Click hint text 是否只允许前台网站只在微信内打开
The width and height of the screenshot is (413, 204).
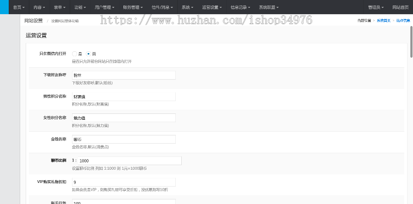point(102,61)
